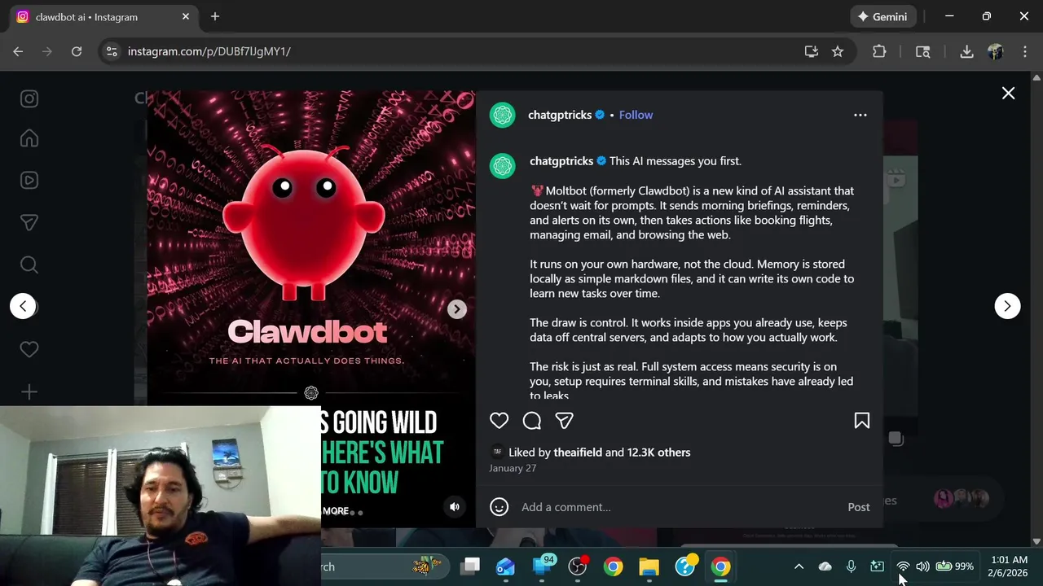Open chatgptricks username in caption
Screen dimensions: 1043x586
pyautogui.click(x=561, y=161)
